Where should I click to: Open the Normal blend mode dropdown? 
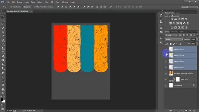click(x=174, y=40)
